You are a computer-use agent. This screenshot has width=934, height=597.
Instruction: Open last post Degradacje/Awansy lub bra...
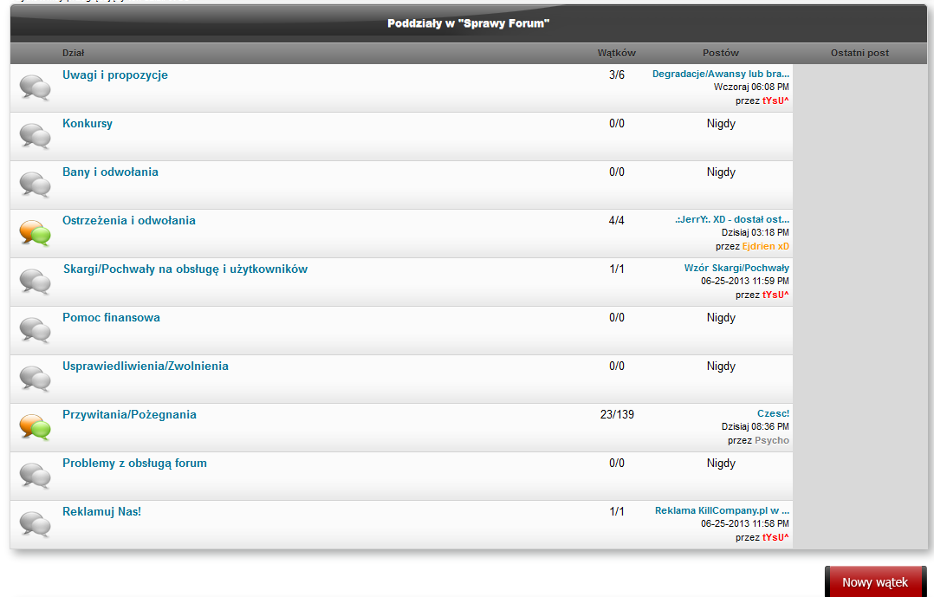(721, 74)
